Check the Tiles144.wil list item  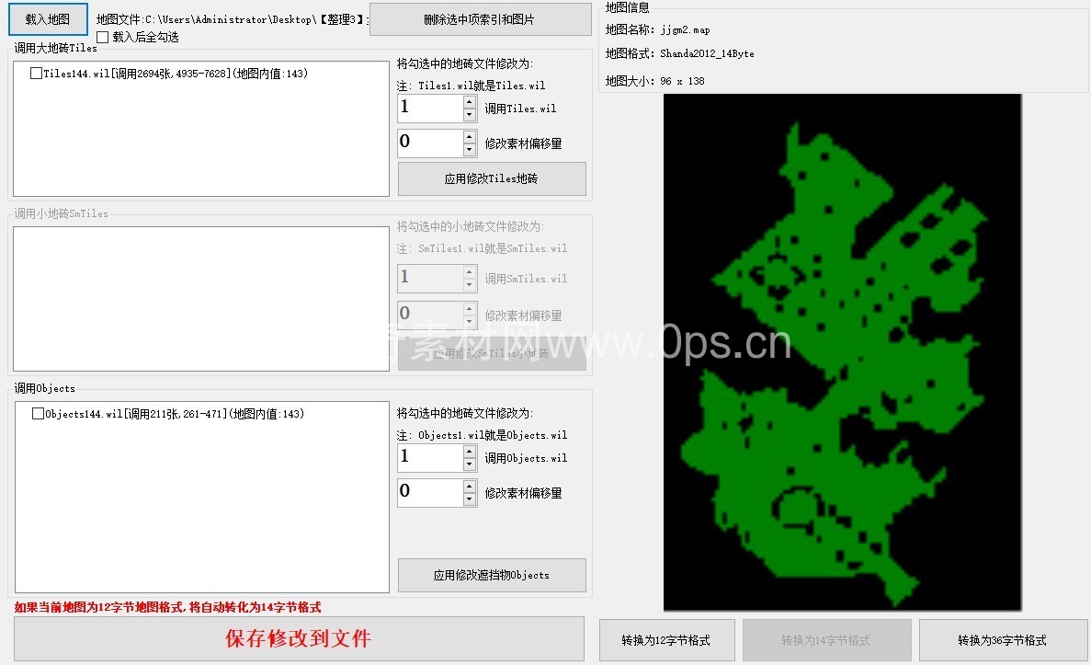36,74
